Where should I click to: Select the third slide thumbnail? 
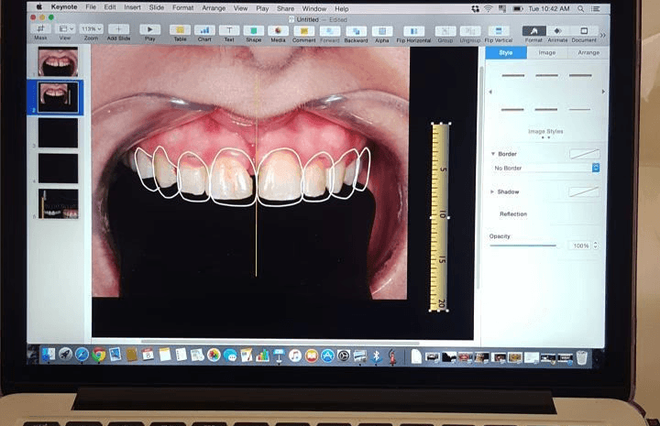[58, 133]
